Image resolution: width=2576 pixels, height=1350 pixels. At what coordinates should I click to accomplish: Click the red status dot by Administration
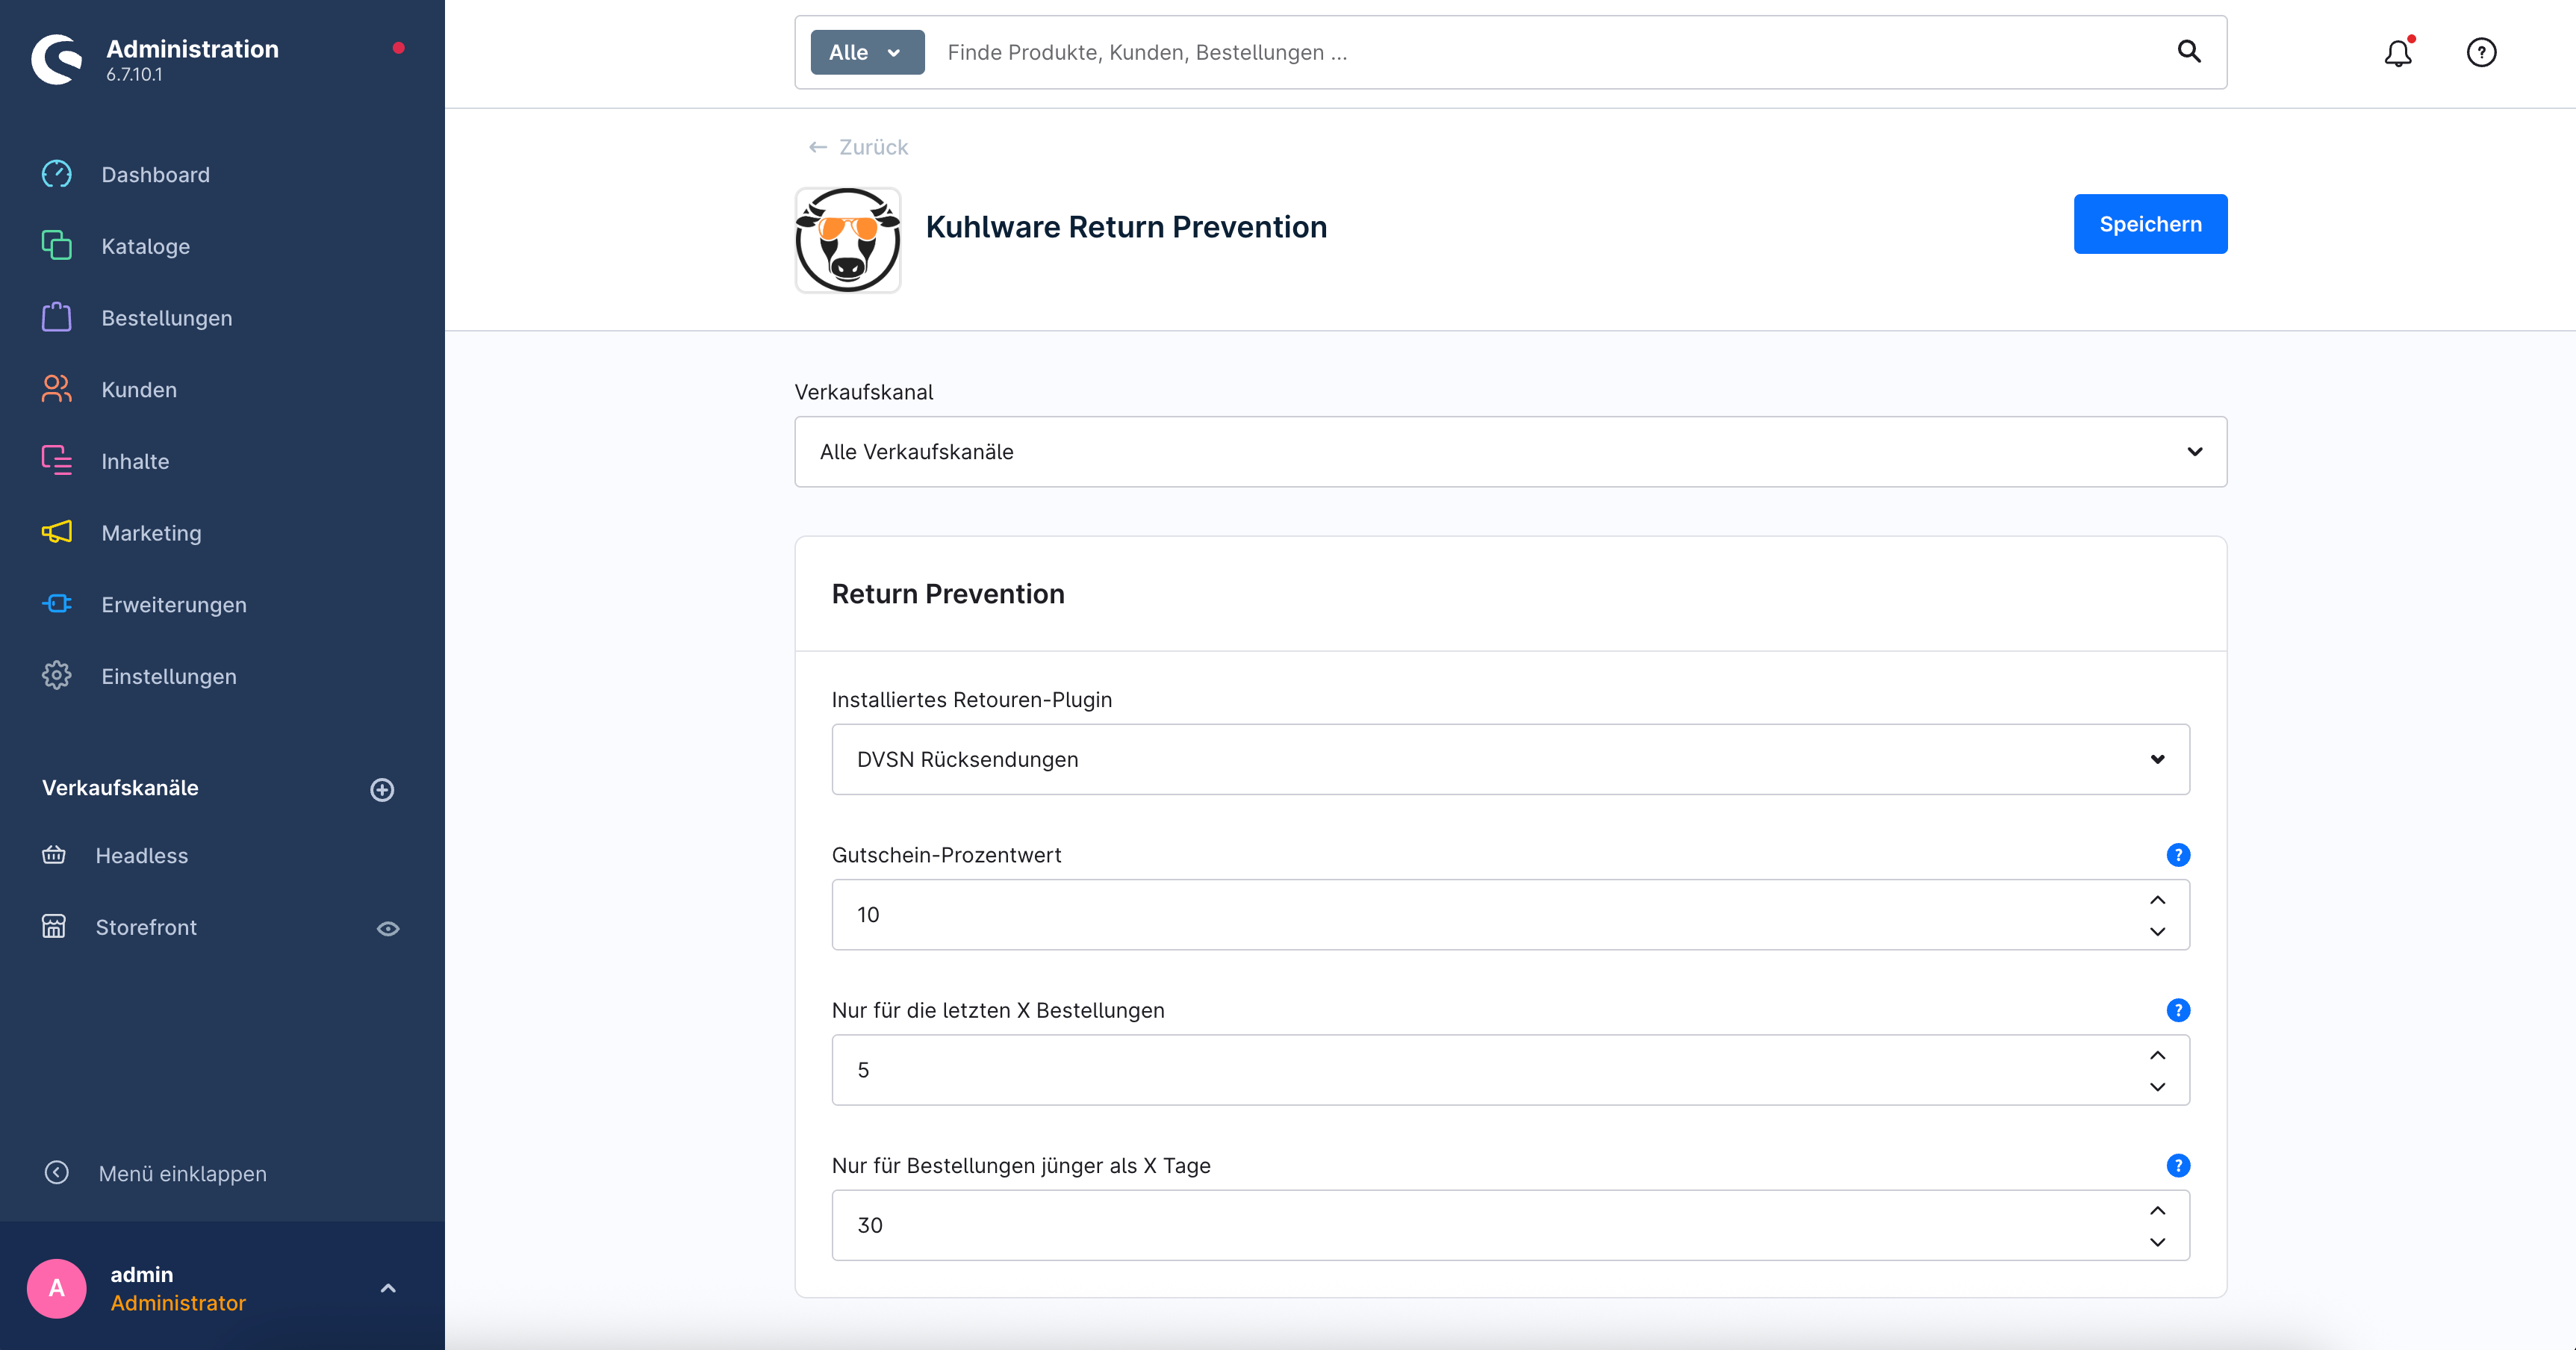click(x=399, y=47)
